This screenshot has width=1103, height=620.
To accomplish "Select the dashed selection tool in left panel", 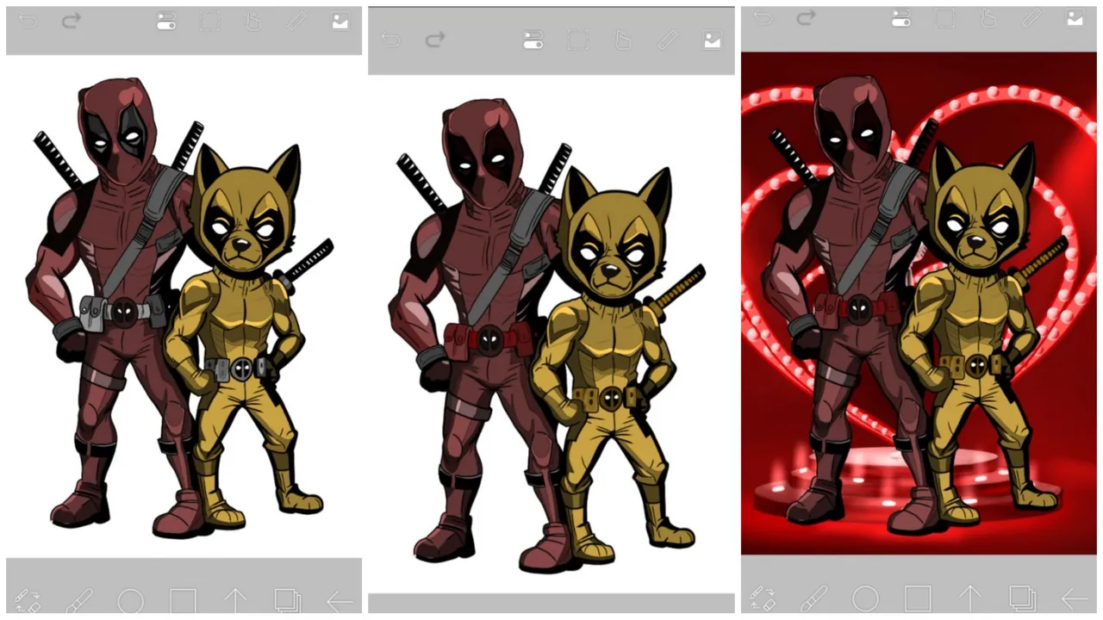I will click(210, 22).
